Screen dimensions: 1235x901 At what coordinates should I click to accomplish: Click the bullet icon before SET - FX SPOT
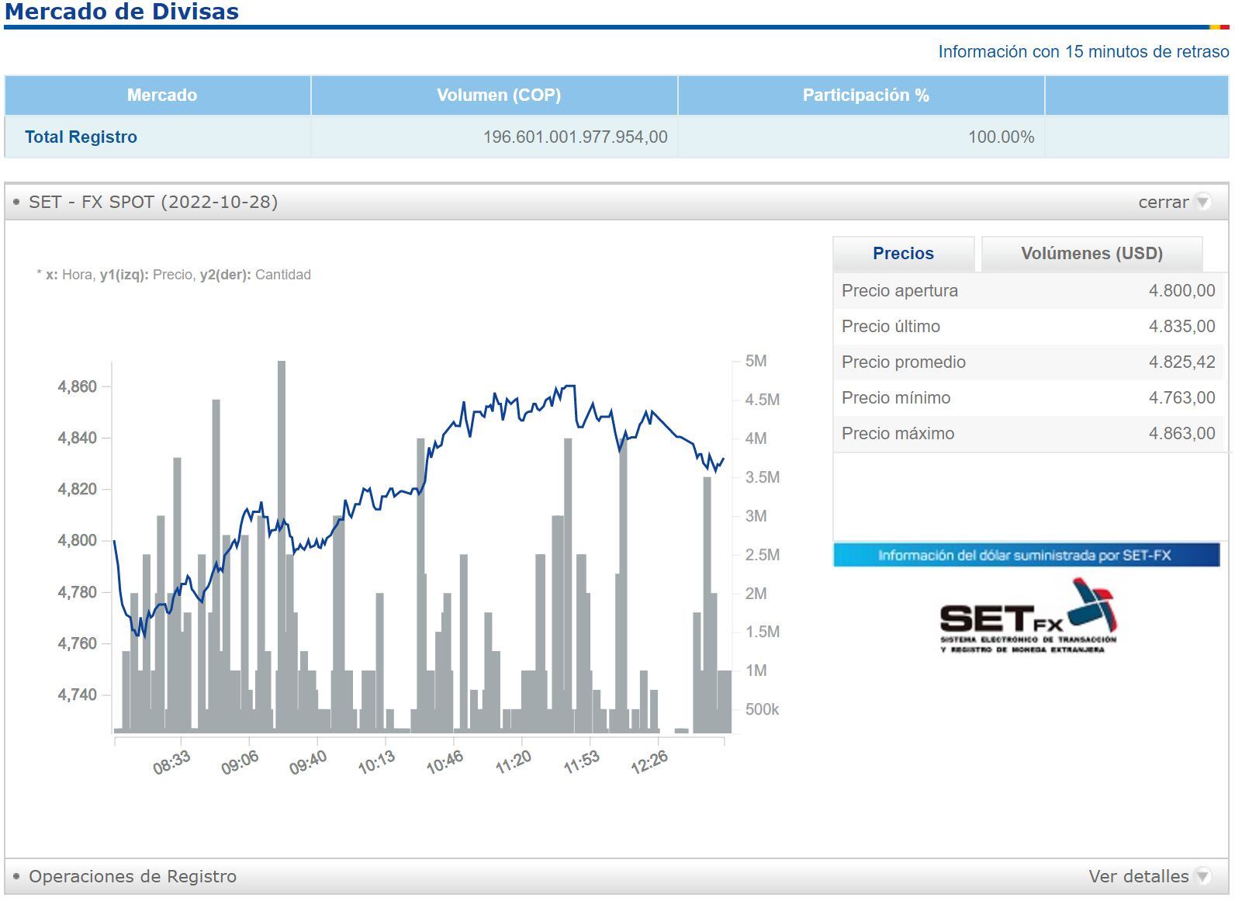(x=17, y=202)
